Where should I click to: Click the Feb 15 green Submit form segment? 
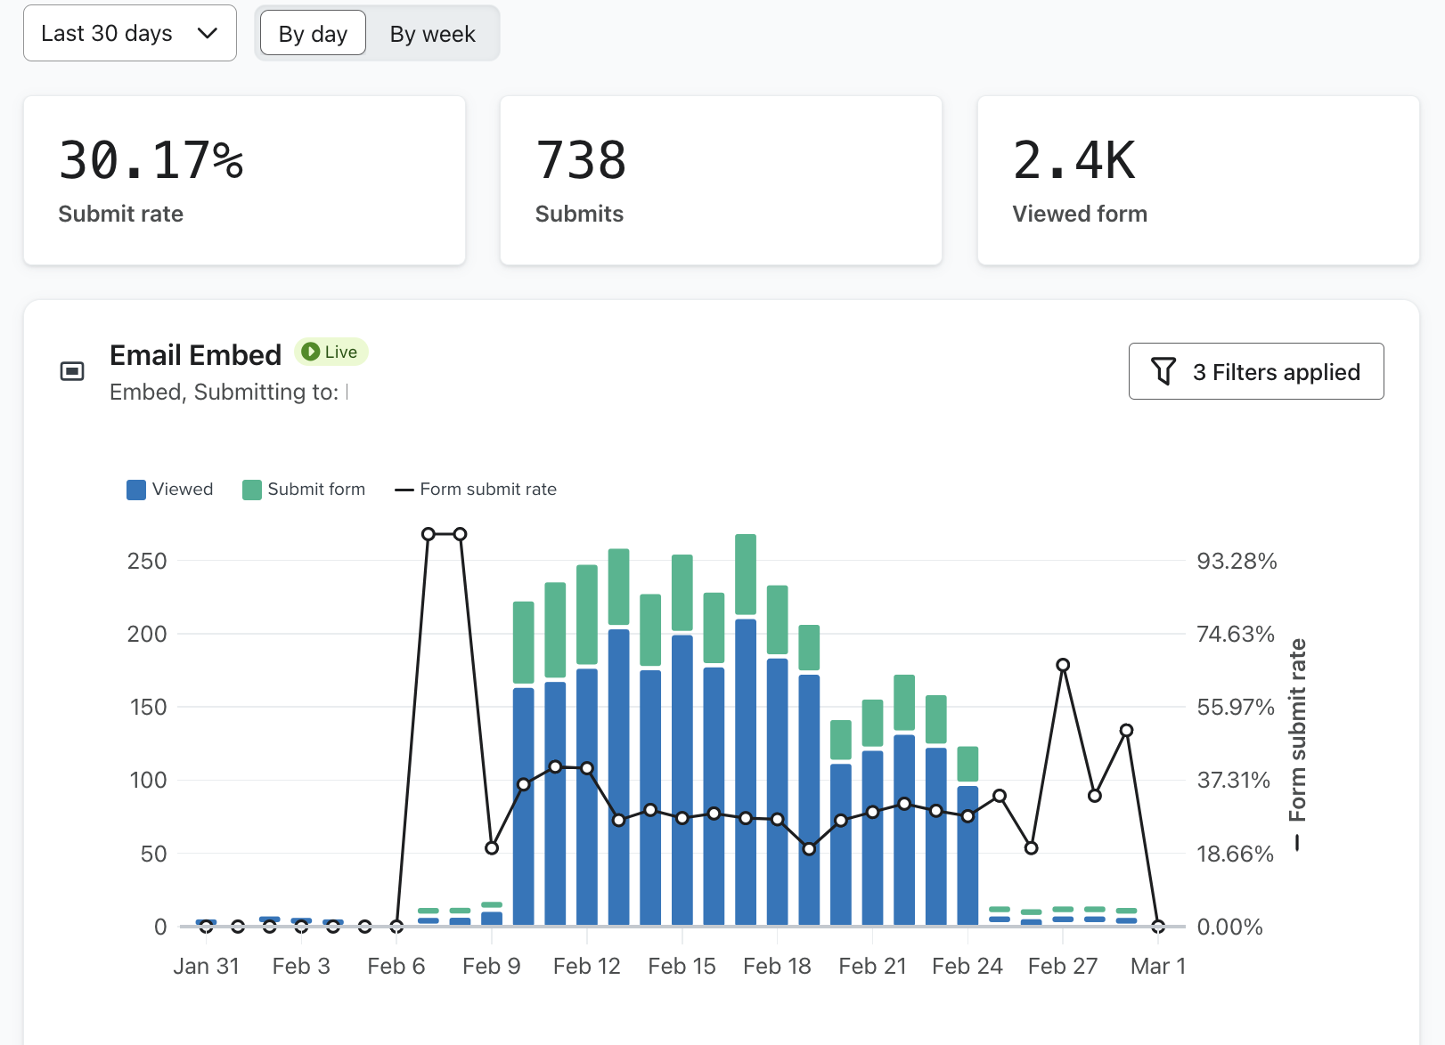coord(682,593)
